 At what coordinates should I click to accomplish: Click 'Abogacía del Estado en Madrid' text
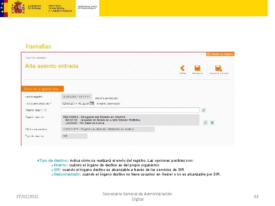(103, 117)
